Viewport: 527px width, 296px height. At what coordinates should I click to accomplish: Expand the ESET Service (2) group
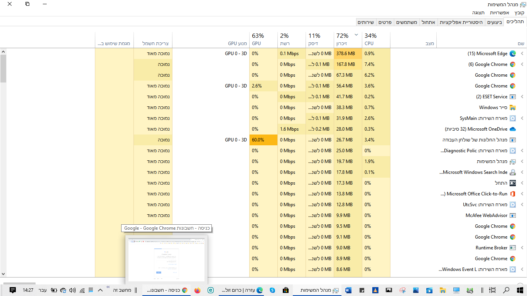[x=522, y=97]
